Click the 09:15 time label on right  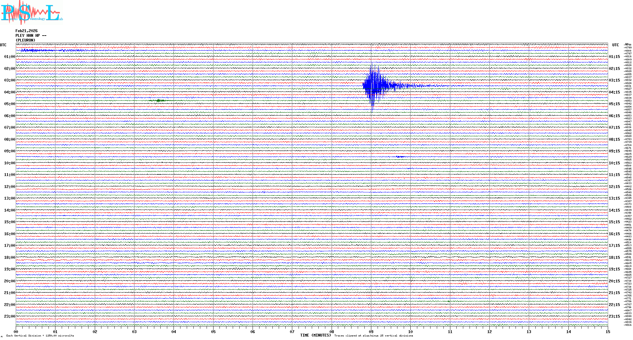coord(614,151)
